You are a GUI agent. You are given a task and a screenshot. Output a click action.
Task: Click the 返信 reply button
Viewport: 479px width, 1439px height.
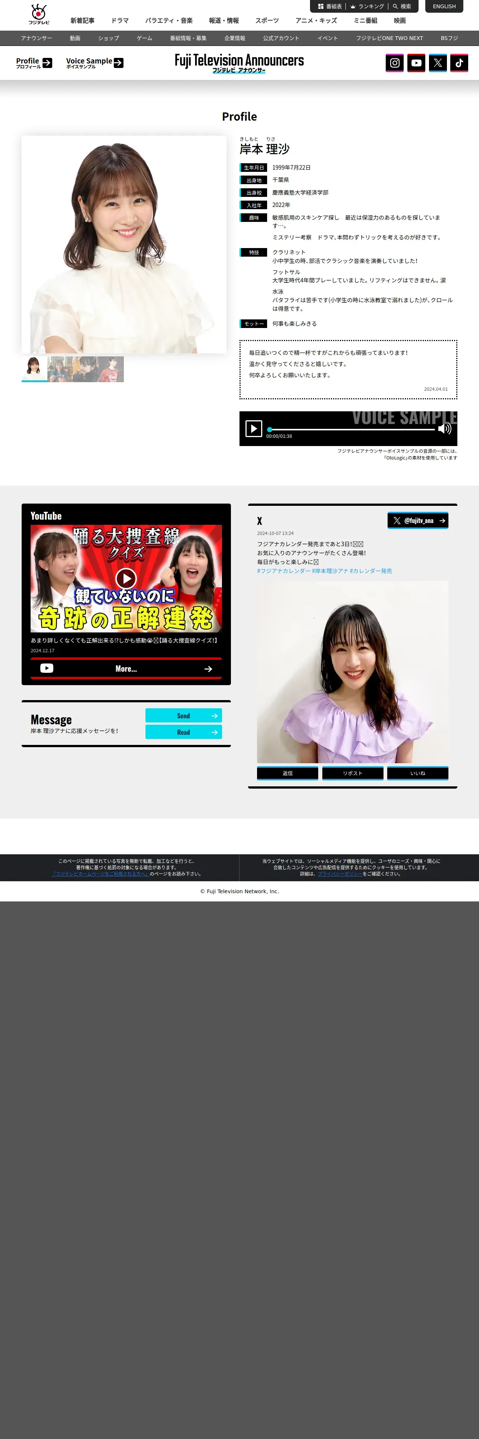pyautogui.click(x=287, y=773)
